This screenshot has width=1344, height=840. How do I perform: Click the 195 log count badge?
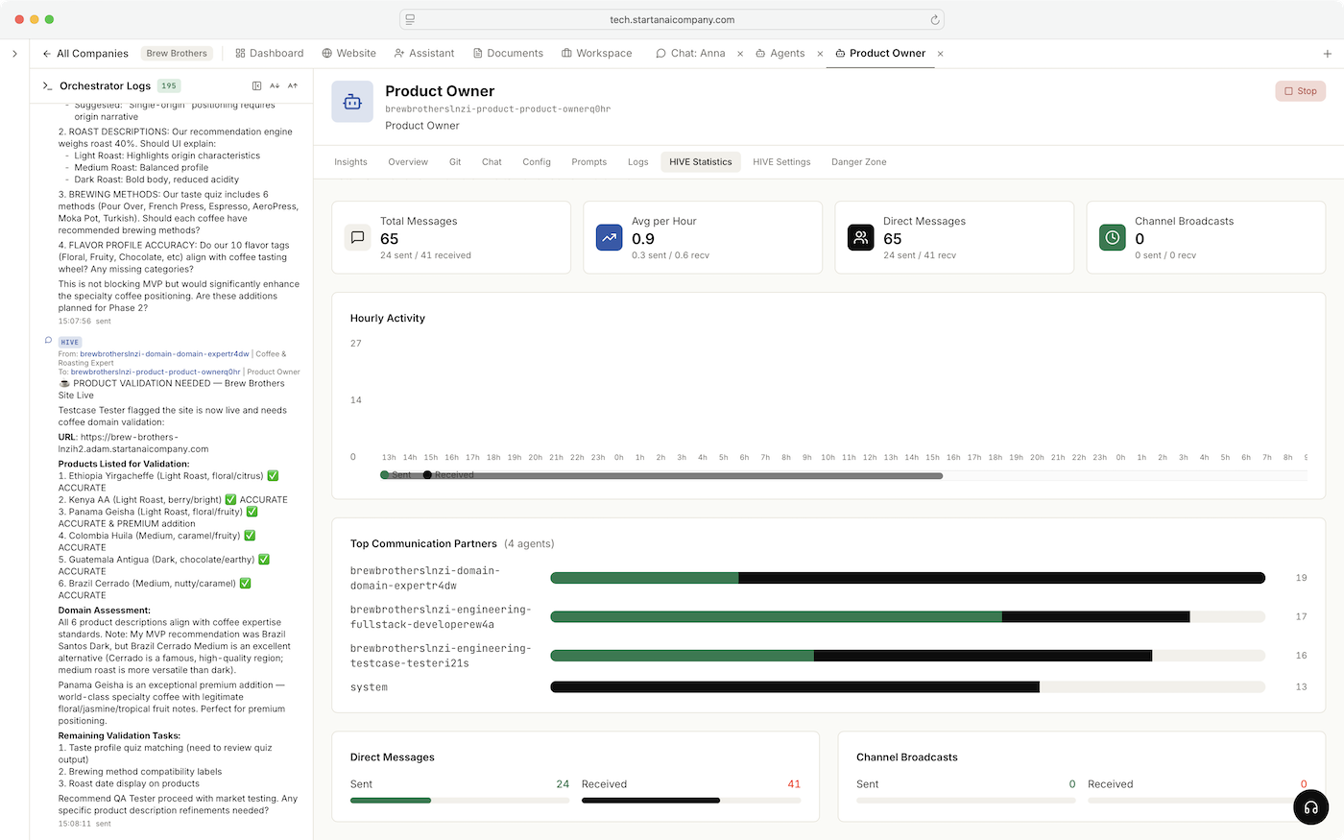point(169,86)
